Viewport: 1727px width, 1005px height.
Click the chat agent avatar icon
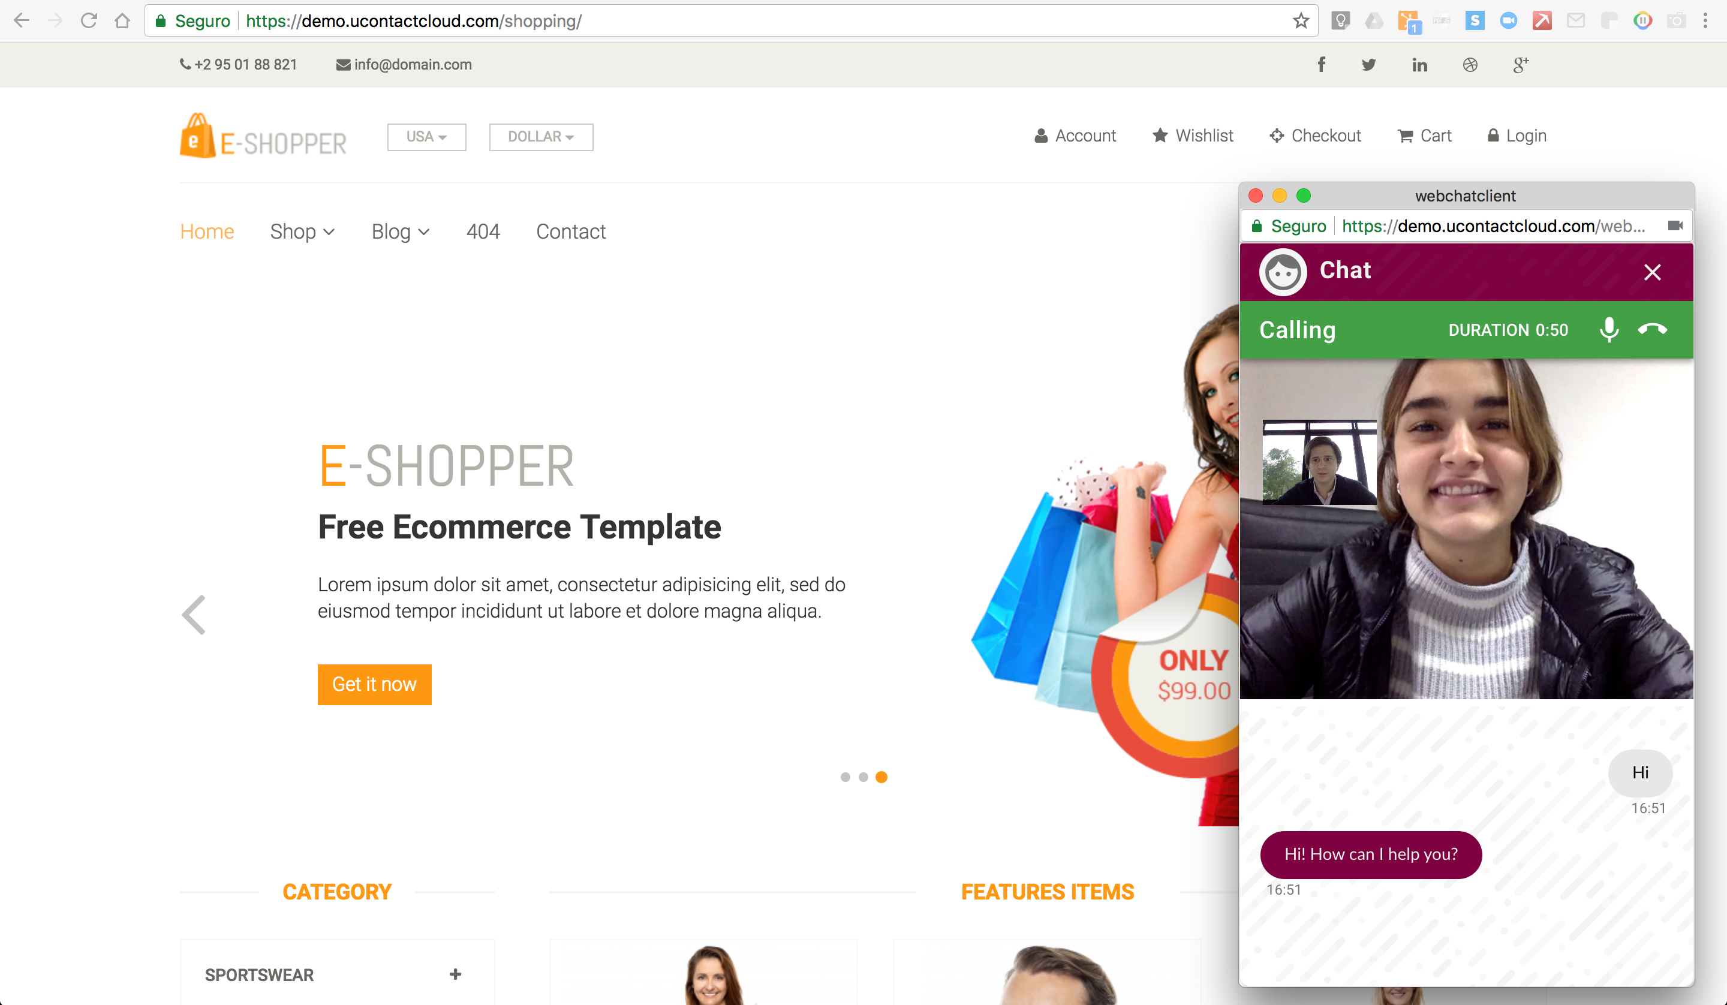pyautogui.click(x=1283, y=272)
